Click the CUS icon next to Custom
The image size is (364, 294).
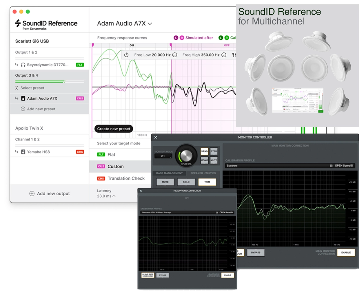(101, 167)
